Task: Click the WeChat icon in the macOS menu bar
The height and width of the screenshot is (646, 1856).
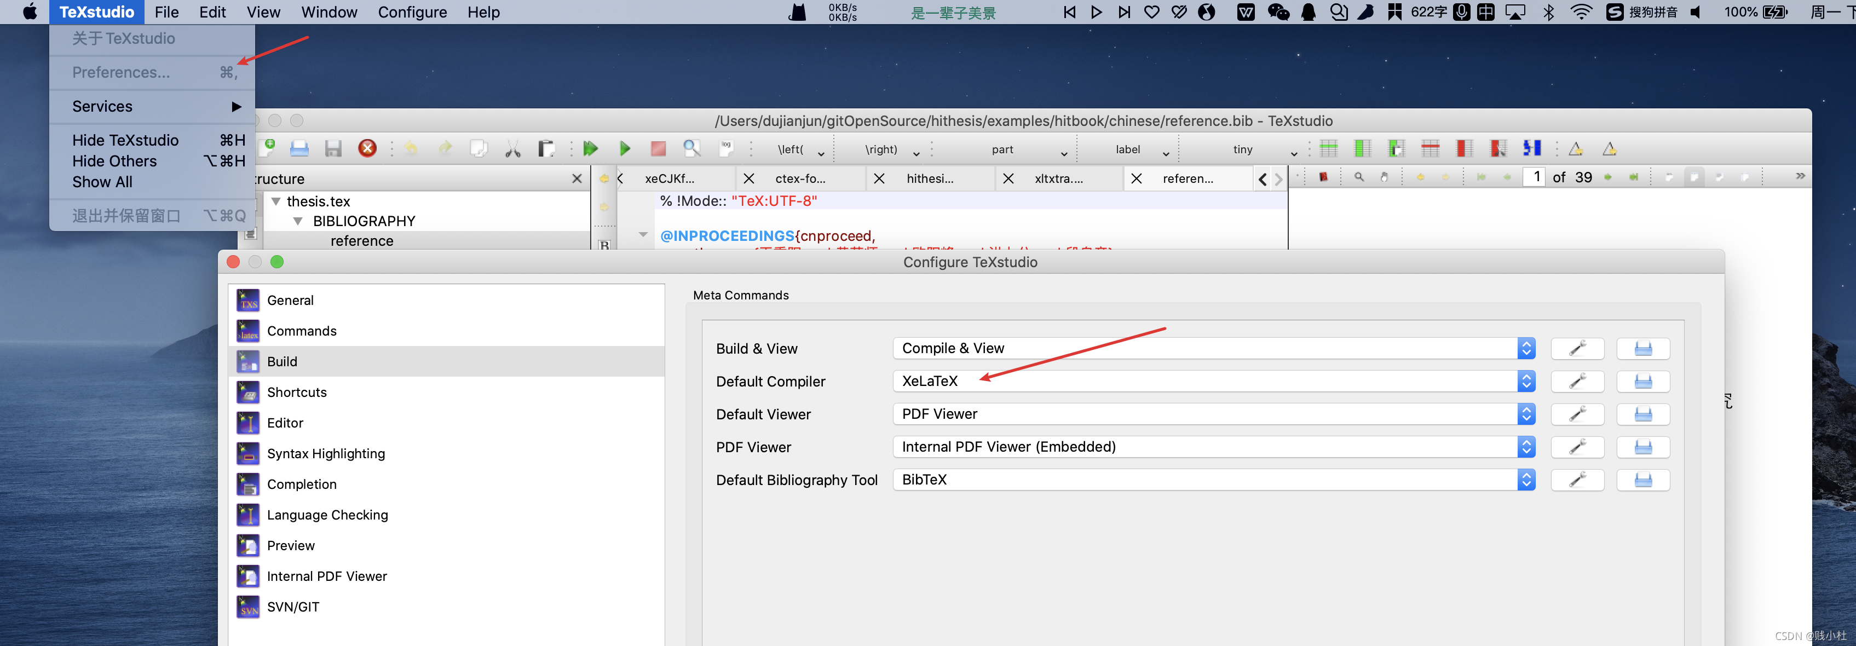Action: 1278,12
